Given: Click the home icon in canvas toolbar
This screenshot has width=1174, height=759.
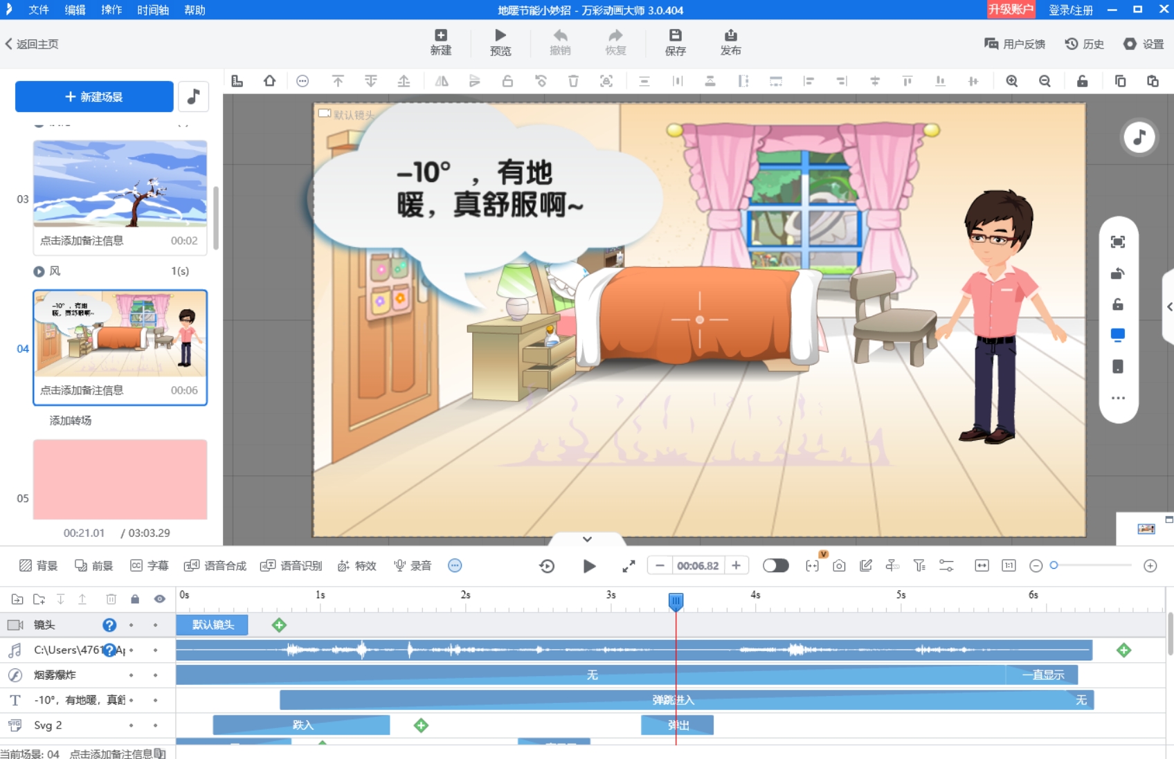Looking at the screenshot, I should (269, 81).
